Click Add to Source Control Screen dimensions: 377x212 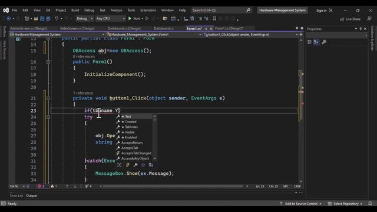pyautogui.click(x=301, y=204)
